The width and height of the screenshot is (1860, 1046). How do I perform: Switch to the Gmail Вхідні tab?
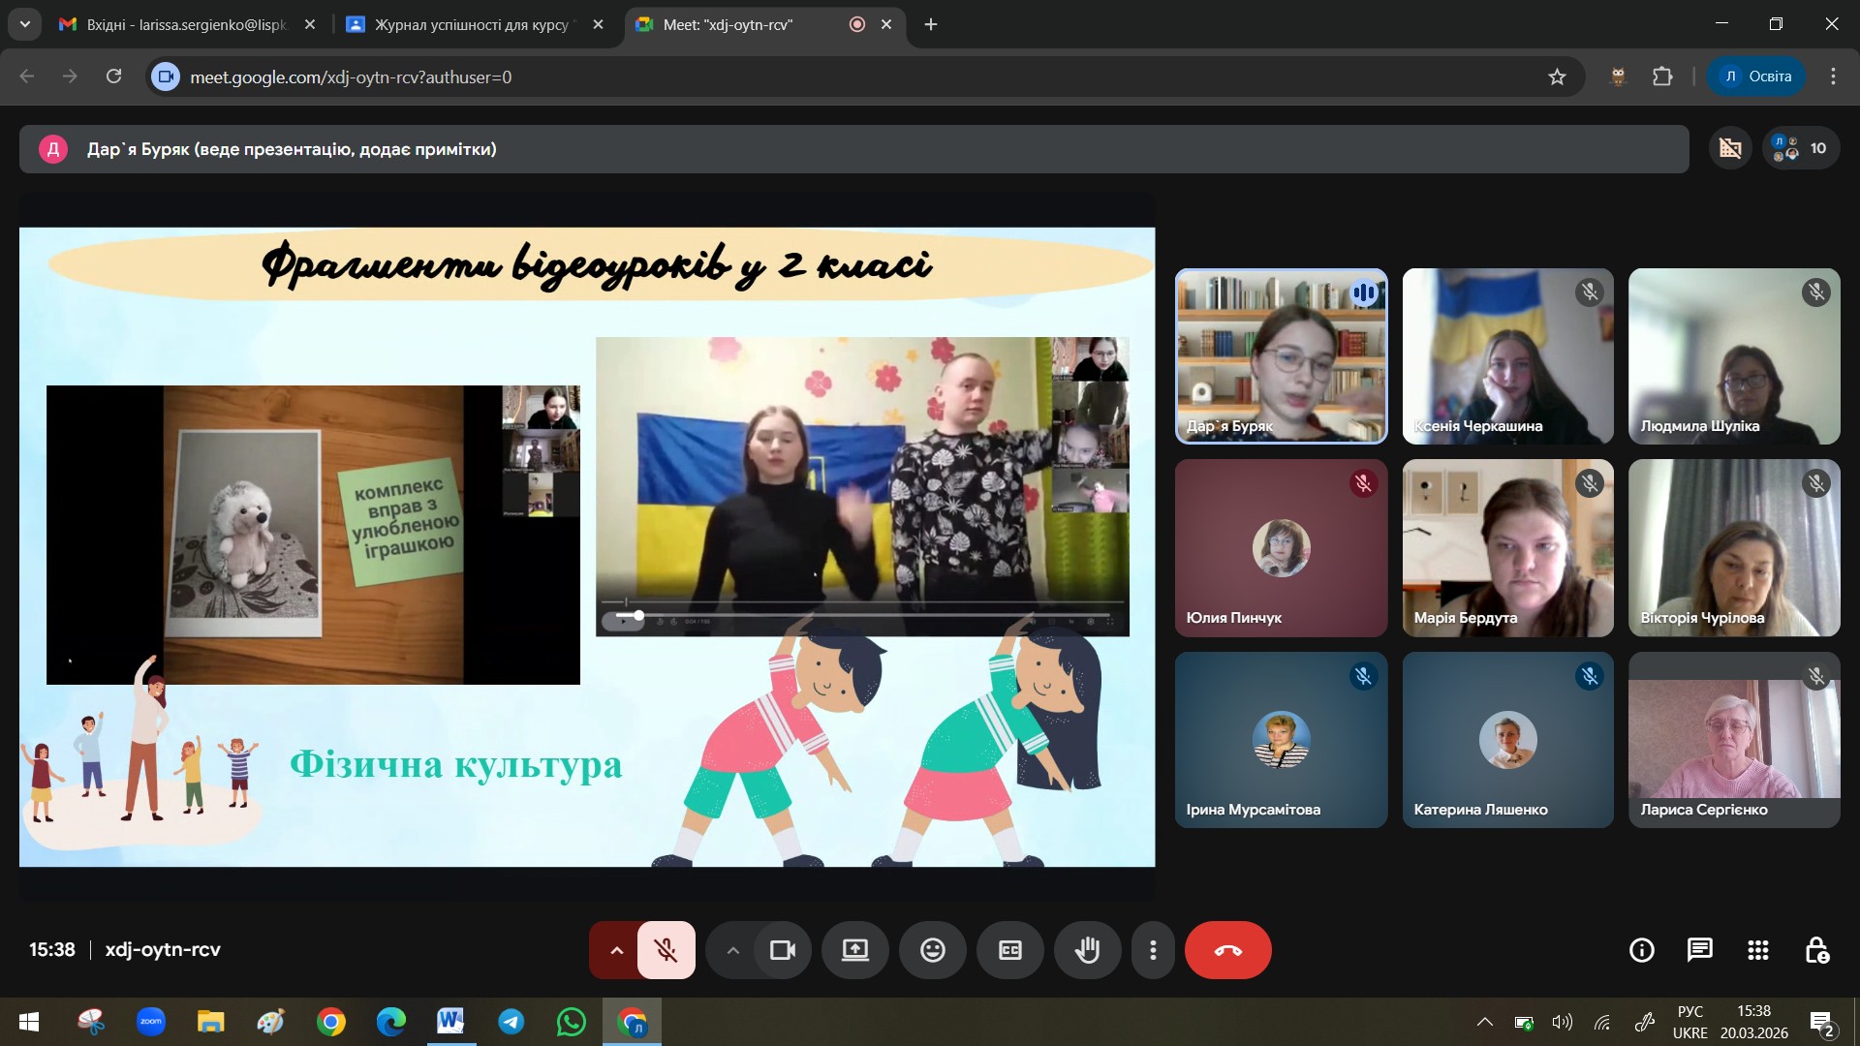coord(186,24)
